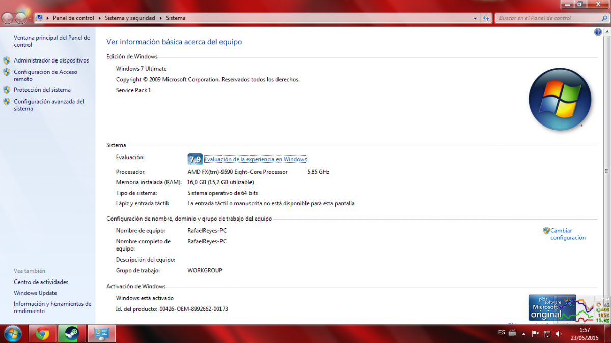This screenshot has width=611, height=343.
Task: Expand arrow after Sistema y seguridad breadcrumb
Action: 161,18
